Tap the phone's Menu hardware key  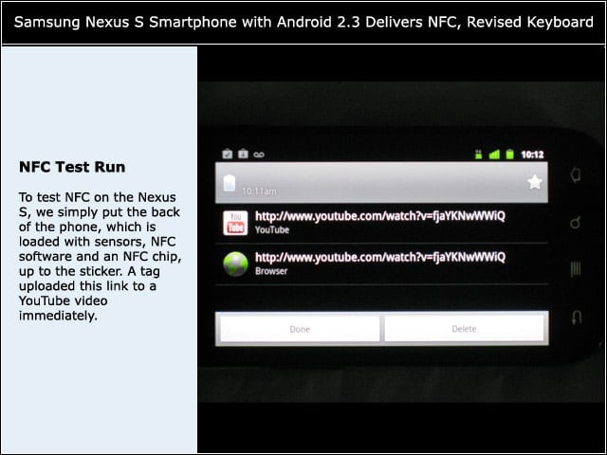[576, 269]
